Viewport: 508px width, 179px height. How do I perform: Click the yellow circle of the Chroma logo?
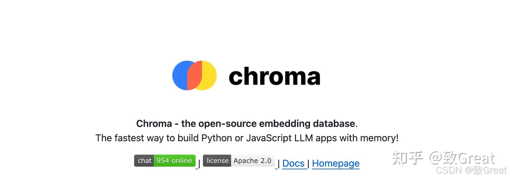coord(209,75)
